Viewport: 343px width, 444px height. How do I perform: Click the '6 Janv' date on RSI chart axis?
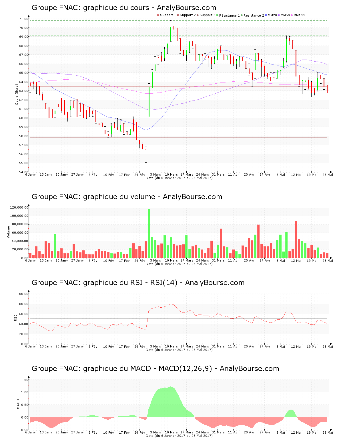coord(30,346)
